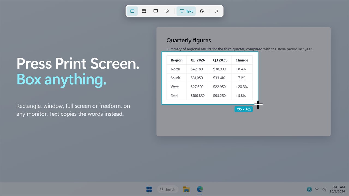Viewport: 349px width, 196px height.
Task: Click the 'Quarterly figures' heading
Action: (189, 40)
